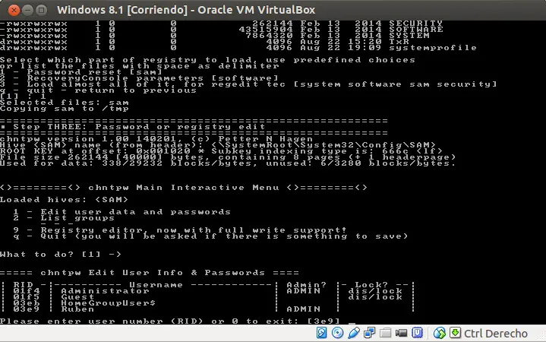Click the Selected files: sam line
Viewport: 546px width, 342px height.
(x=65, y=103)
